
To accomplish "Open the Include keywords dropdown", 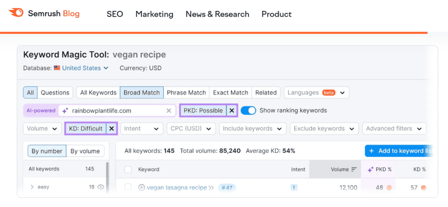I will tap(252, 129).
